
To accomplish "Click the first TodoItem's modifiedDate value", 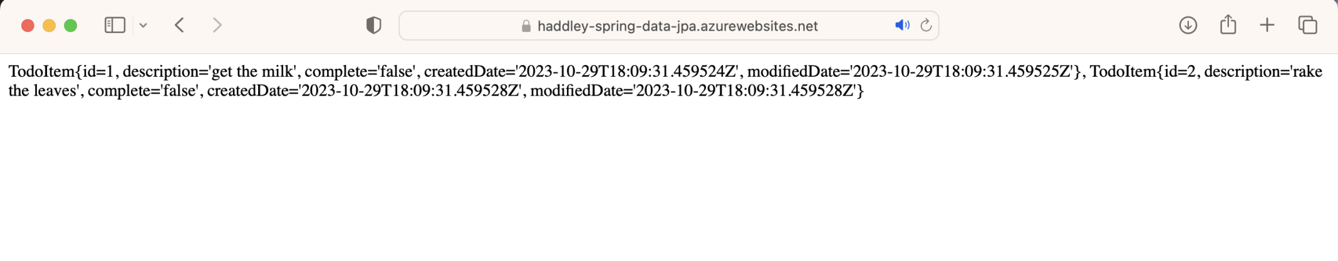I will pyautogui.click(x=963, y=72).
